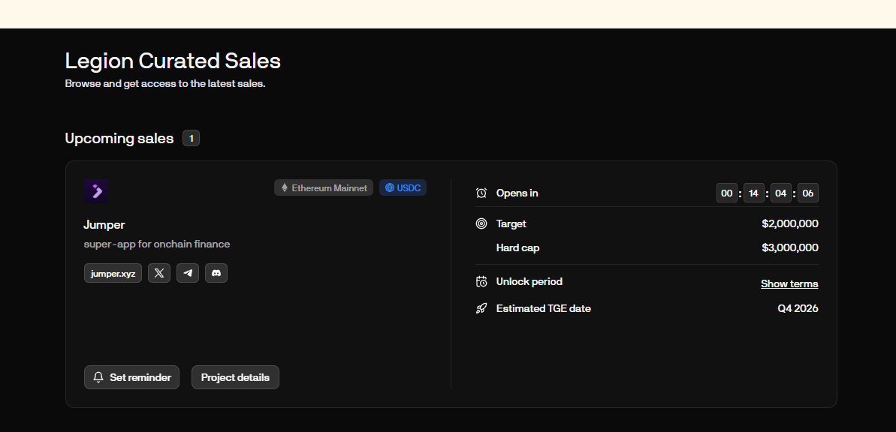Click the 'Upcoming sales' section heading
This screenshot has width=896, height=432.
(119, 138)
